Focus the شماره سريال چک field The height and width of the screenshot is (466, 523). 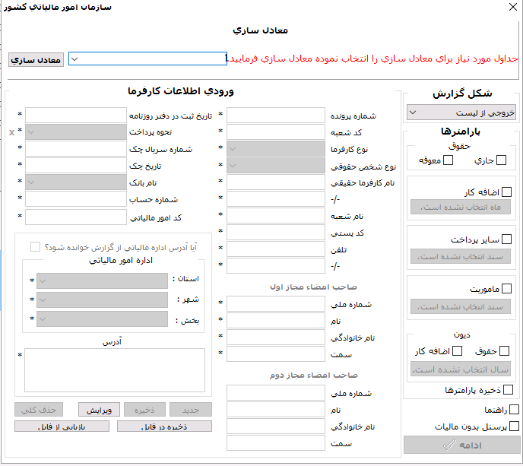click(x=76, y=149)
